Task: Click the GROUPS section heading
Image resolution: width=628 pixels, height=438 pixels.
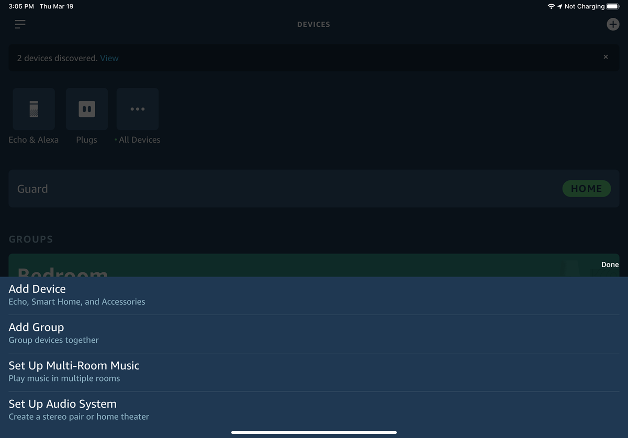Action: 31,239
